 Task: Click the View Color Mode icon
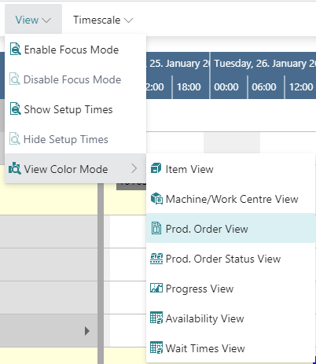[15, 168]
